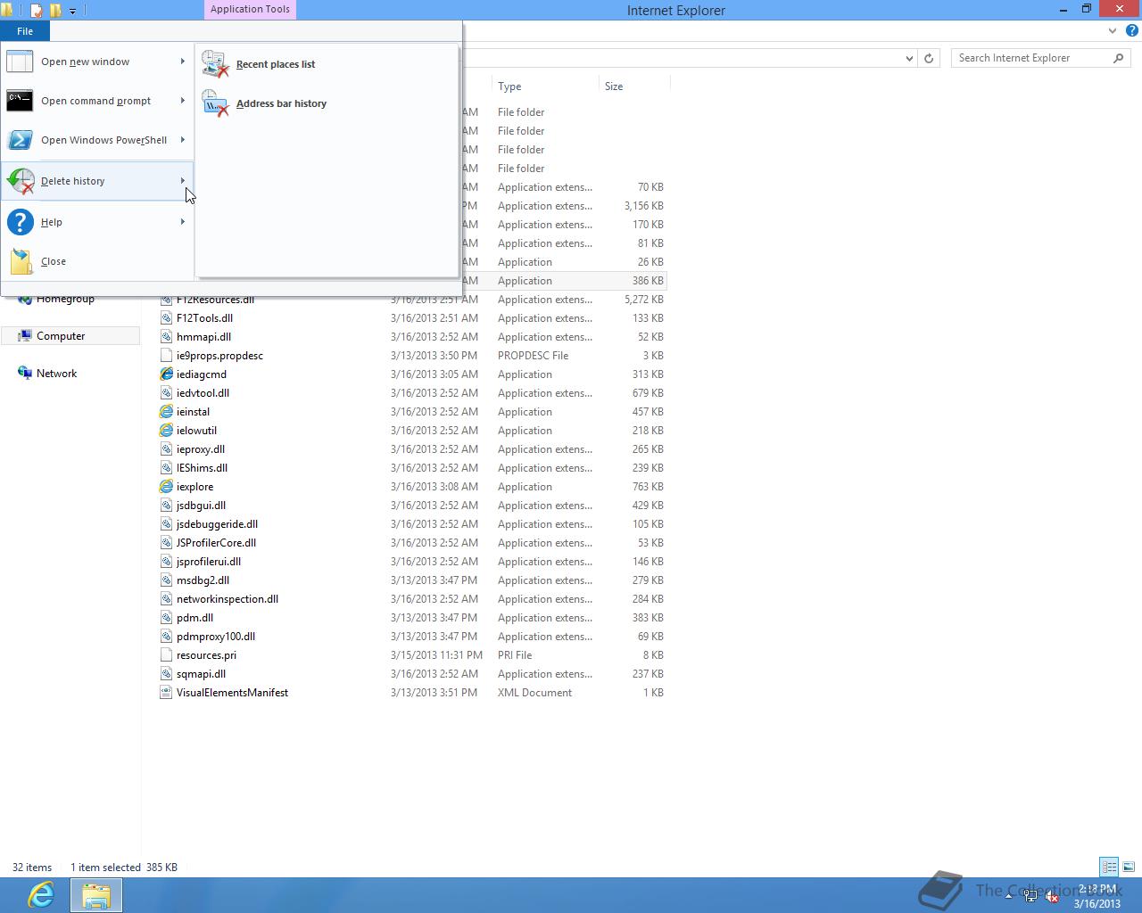This screenshot has width=1142, height=913.
Task: Open the address bar history dropdown arrow
Action: (909, 58)
